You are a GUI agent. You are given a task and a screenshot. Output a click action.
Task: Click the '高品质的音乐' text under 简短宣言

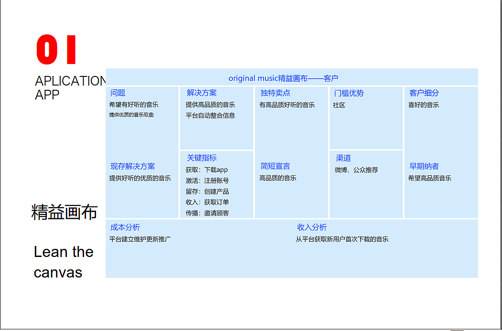pyautogui.click(x=278, y=178)
